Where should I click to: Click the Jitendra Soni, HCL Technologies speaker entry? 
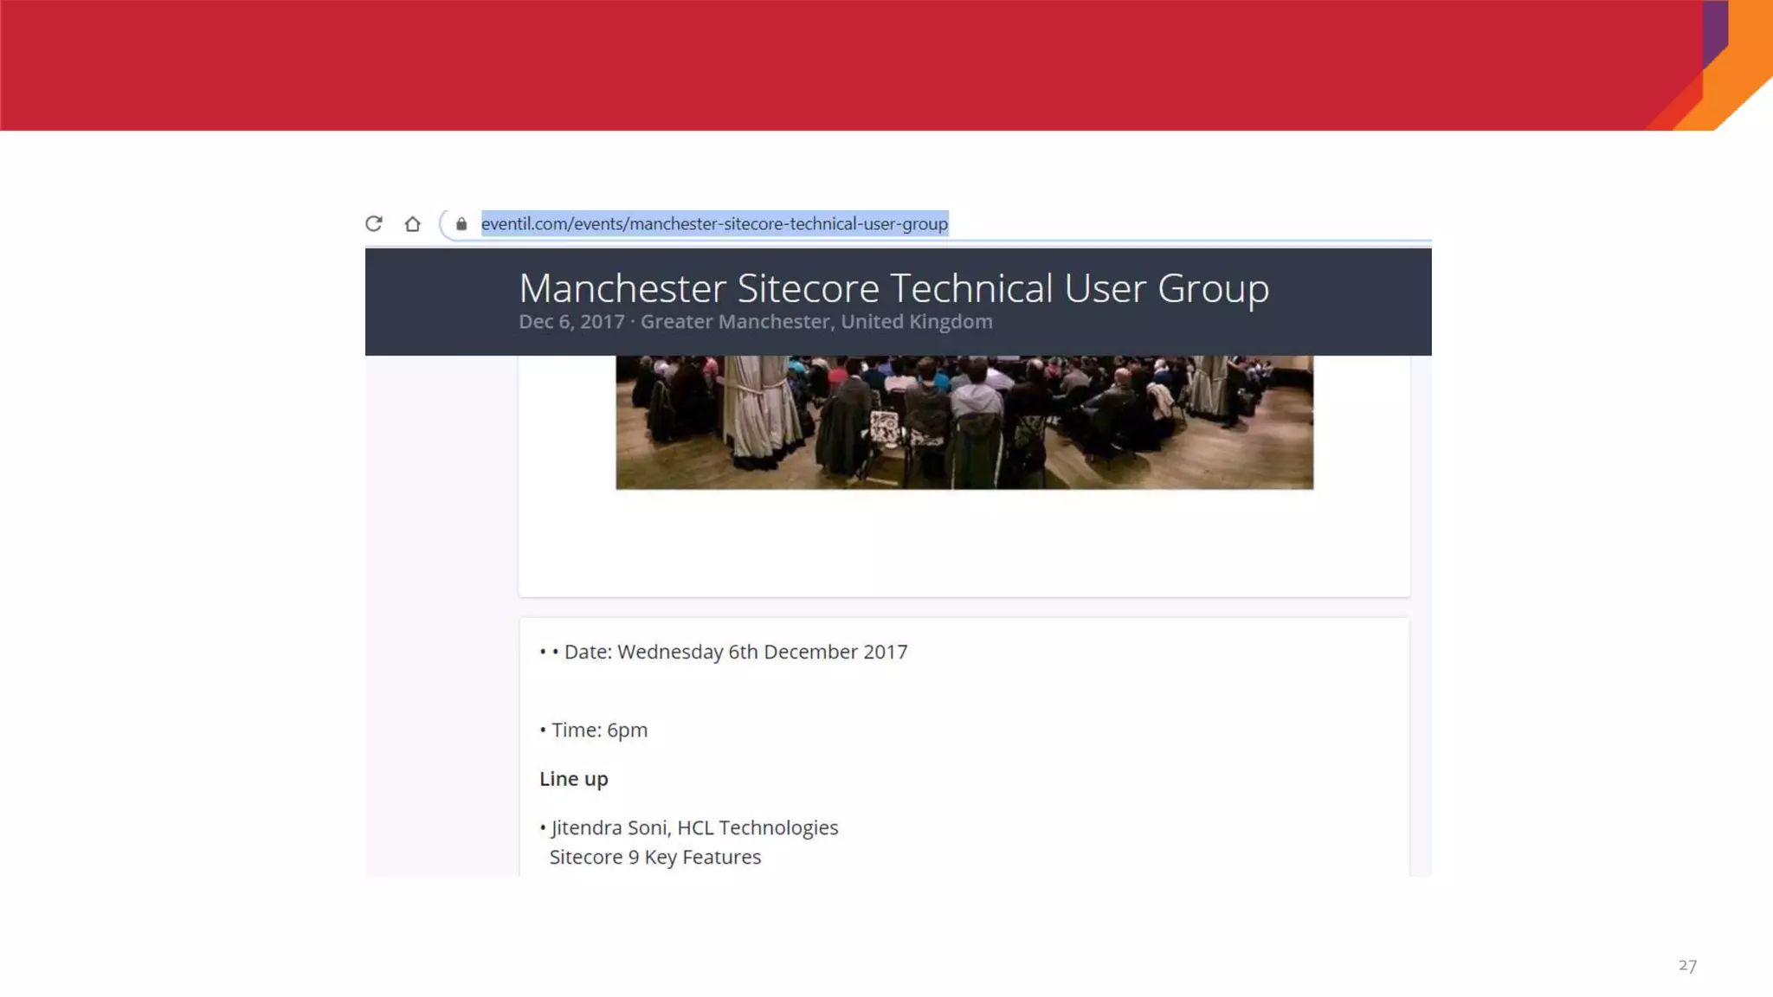[x=693, y=828]
